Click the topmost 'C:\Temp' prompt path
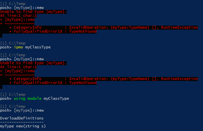The height and width of the screenshot is (131, 203). pos(17,4)
